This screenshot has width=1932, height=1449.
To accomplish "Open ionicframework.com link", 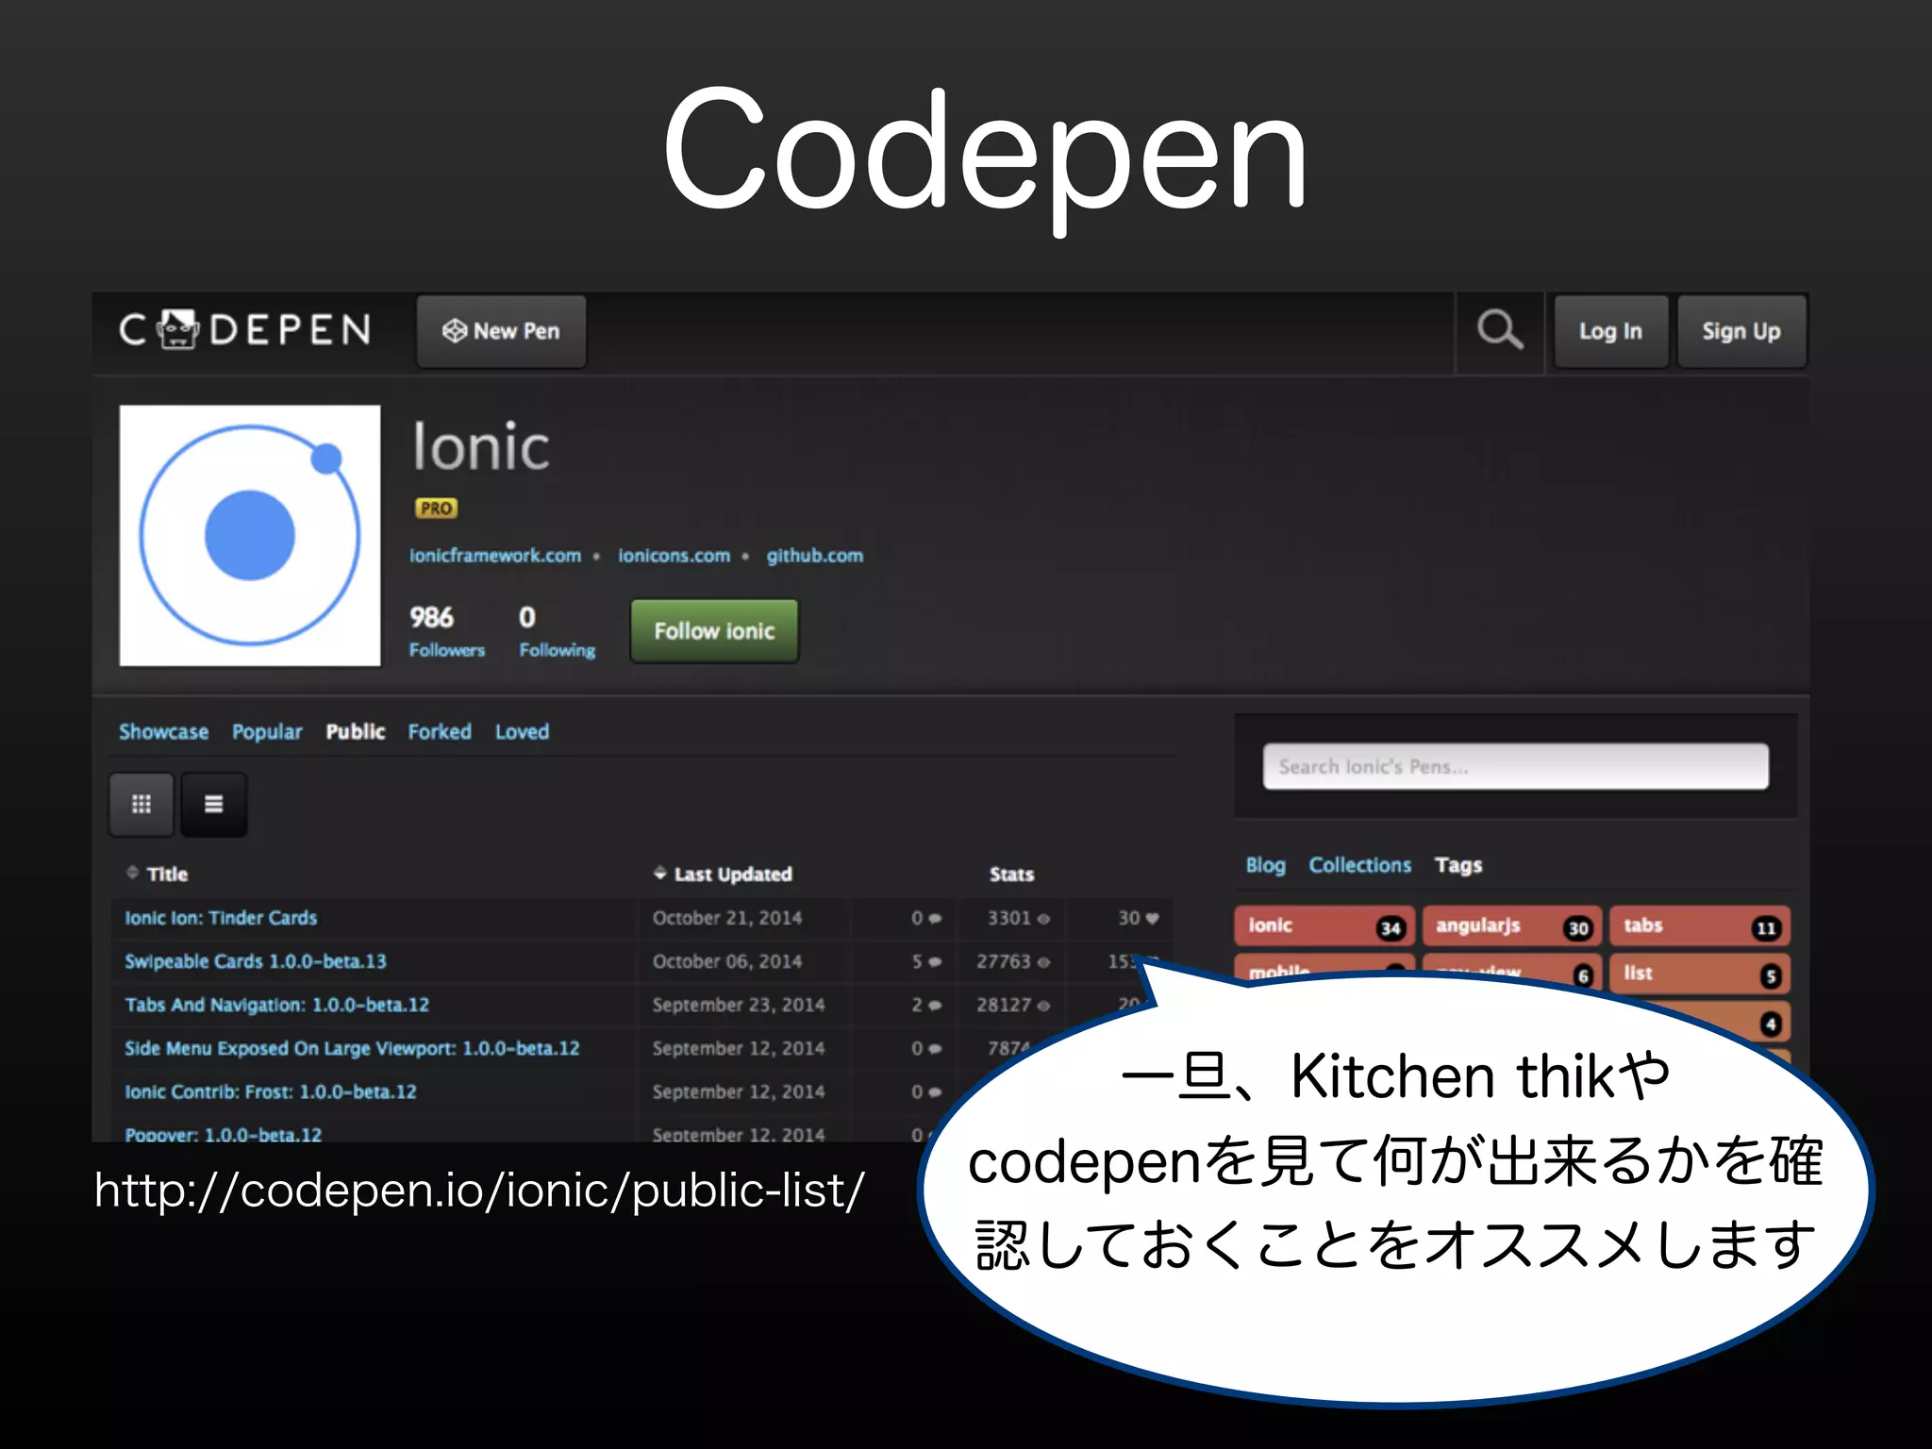I will pyautogui.click(x=495, y=556).
